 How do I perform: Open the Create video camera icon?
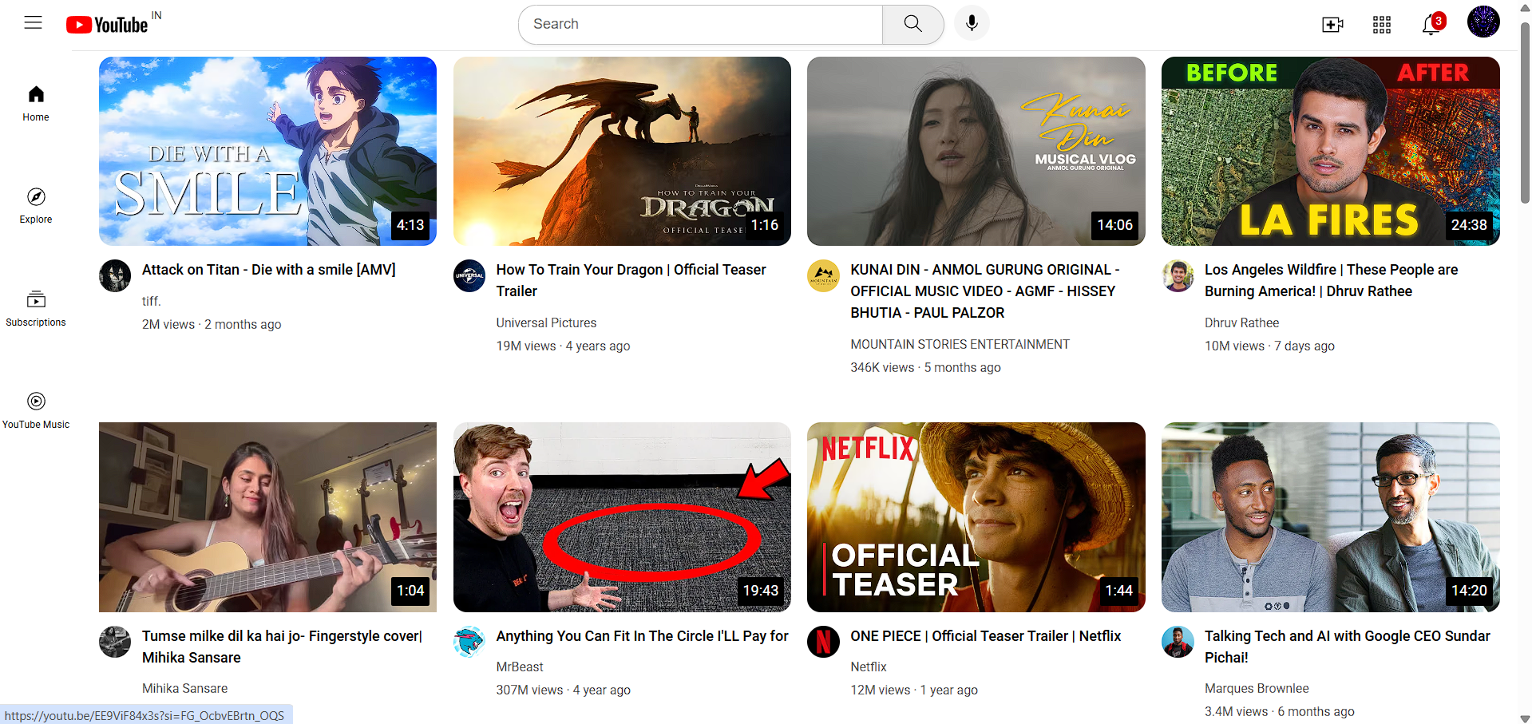point(1332,25)
